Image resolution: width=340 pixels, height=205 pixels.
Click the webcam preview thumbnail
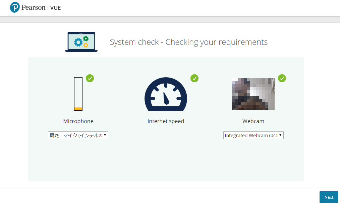[253, 94]
